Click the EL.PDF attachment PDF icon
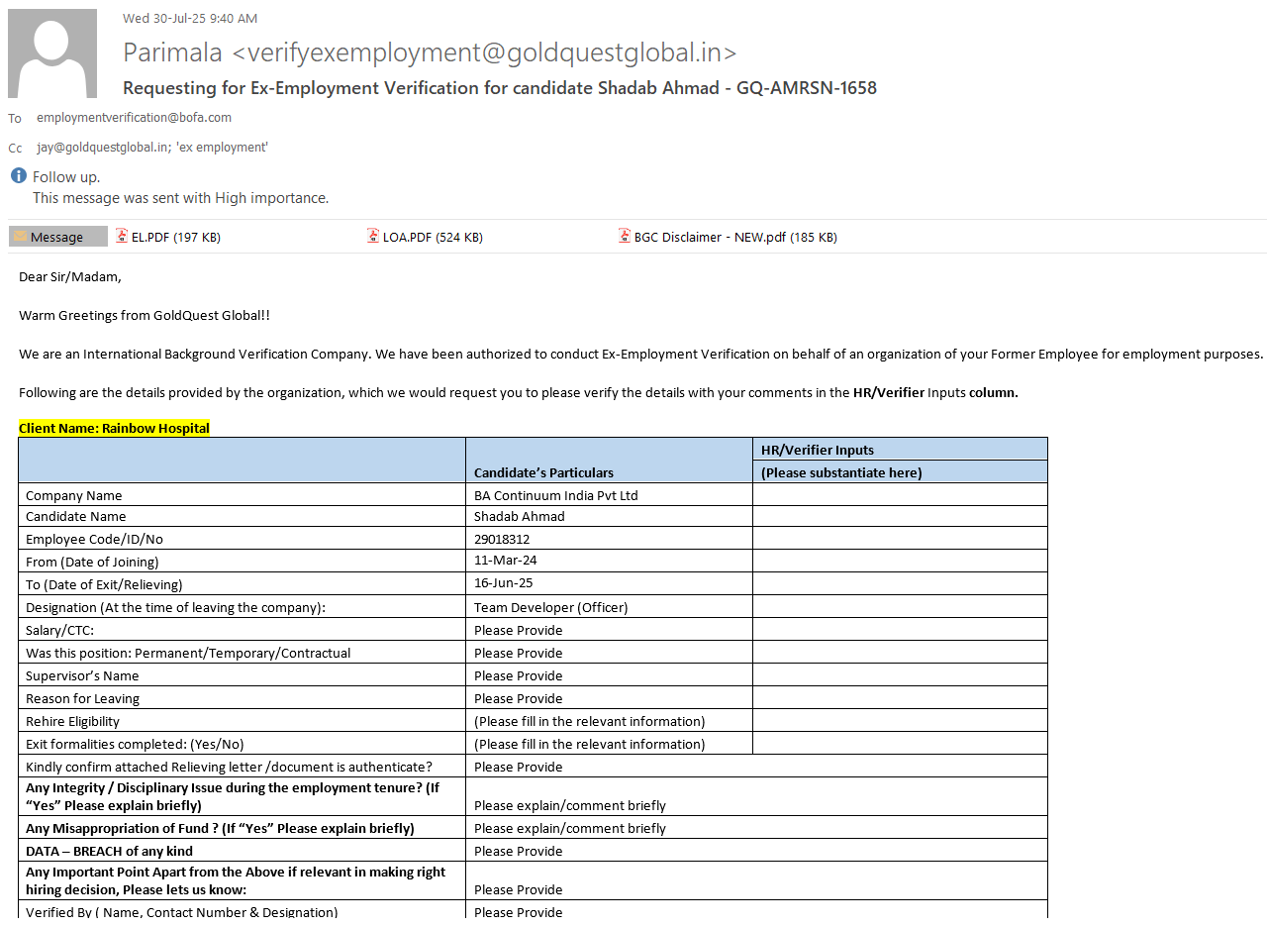 tap(122, 237)
